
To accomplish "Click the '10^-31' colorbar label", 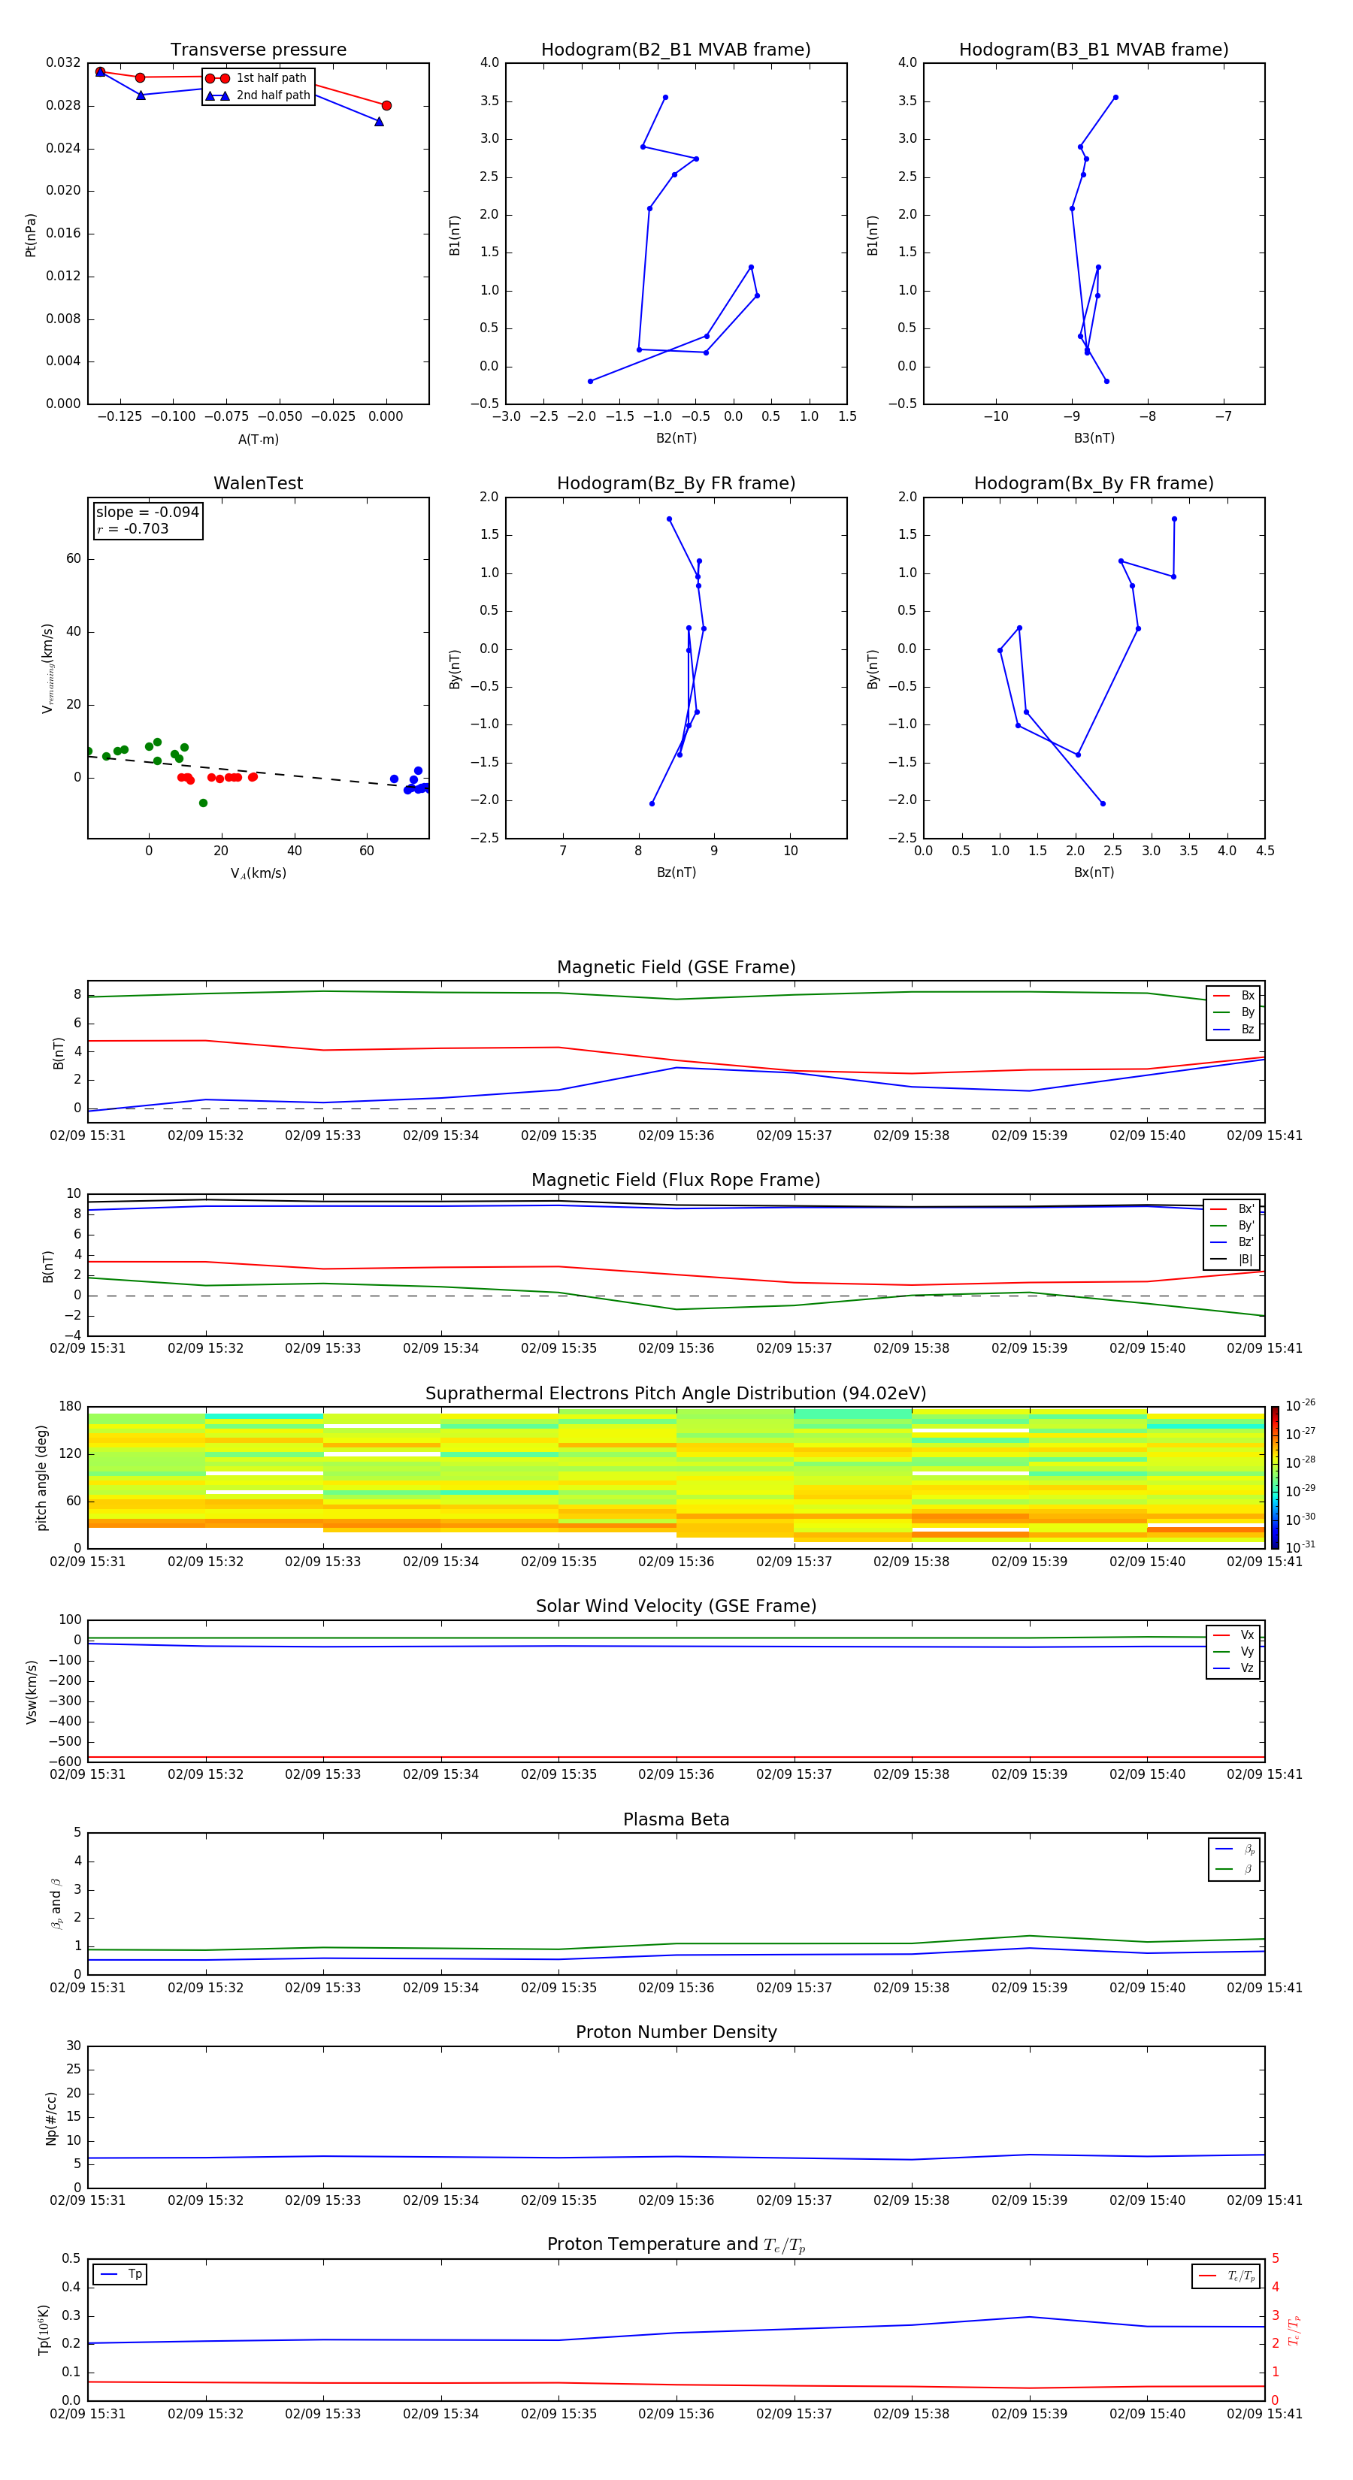I will [x=1301, y=1548].
